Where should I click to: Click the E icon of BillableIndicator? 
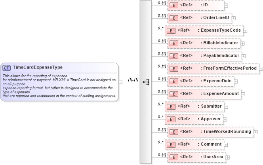tap(174, 44)
